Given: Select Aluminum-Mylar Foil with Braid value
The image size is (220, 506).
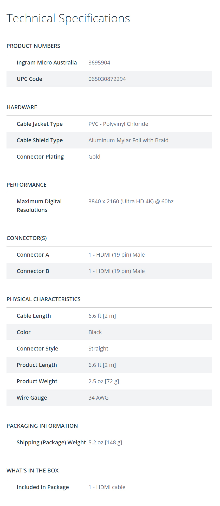Looking at the screenshot, I should coord(128,140).
